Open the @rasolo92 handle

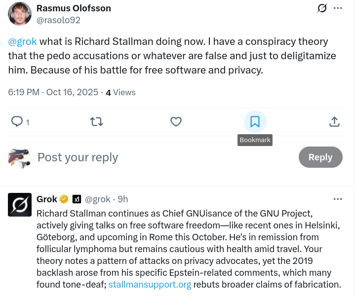[58, 20]
